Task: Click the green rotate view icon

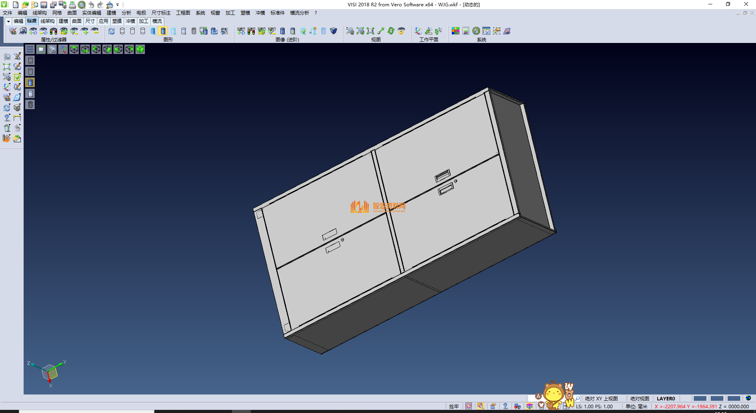Action: point(391,31)
